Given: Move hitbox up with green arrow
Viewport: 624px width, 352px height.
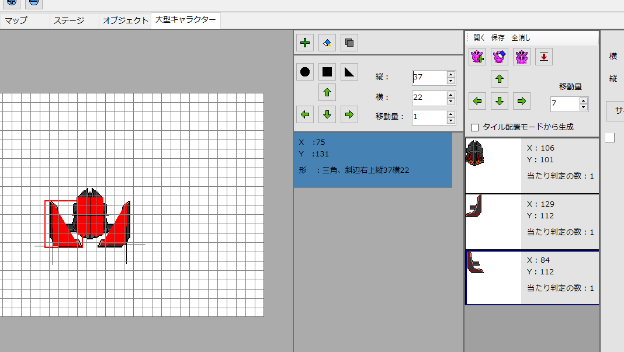Looking at the screenshot, I should point(327,92).
